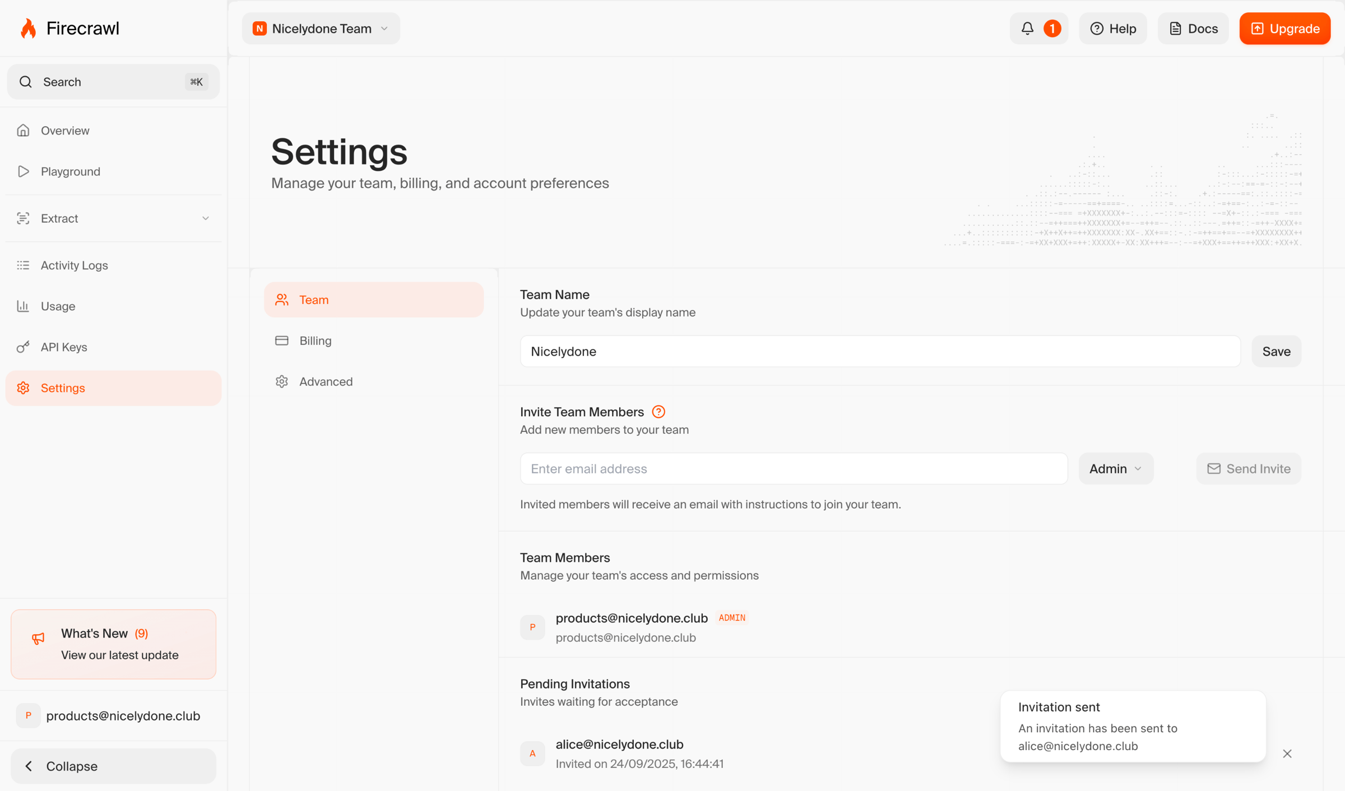Open the Playground page
1345x791 pixels.
113,171
